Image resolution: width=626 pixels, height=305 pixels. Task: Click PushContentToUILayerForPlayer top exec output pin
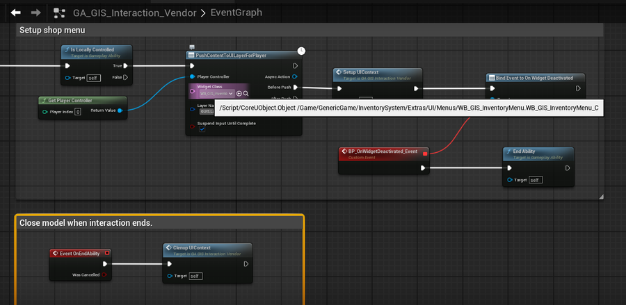[295, 66]
